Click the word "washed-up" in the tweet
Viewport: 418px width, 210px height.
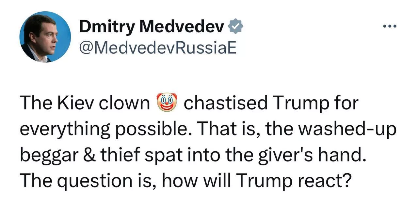click(348, 129)
